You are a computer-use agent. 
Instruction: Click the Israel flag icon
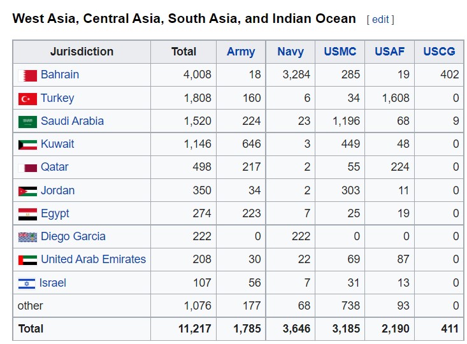(x=27, y=283)
